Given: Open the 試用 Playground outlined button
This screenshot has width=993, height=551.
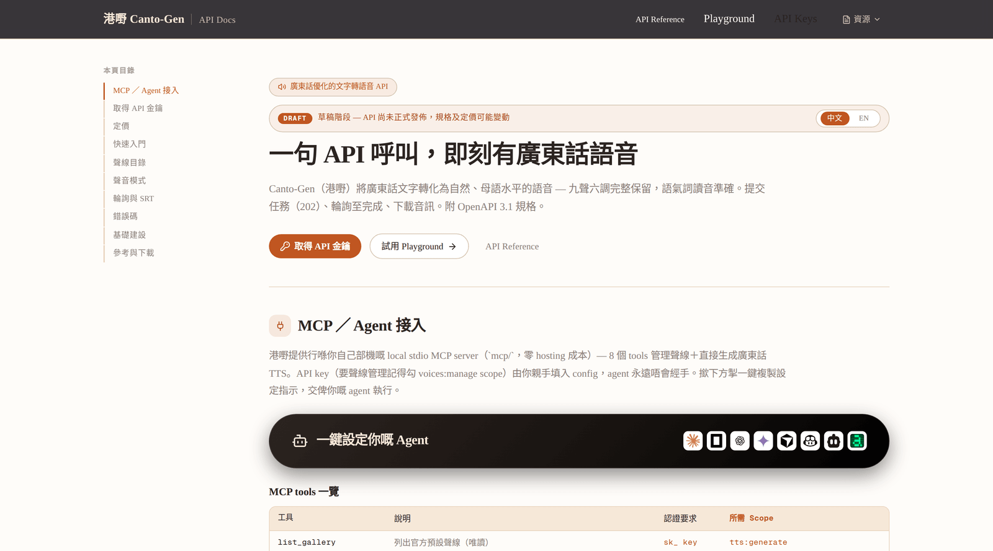Looking at the screenshot, I should (419, 246).
